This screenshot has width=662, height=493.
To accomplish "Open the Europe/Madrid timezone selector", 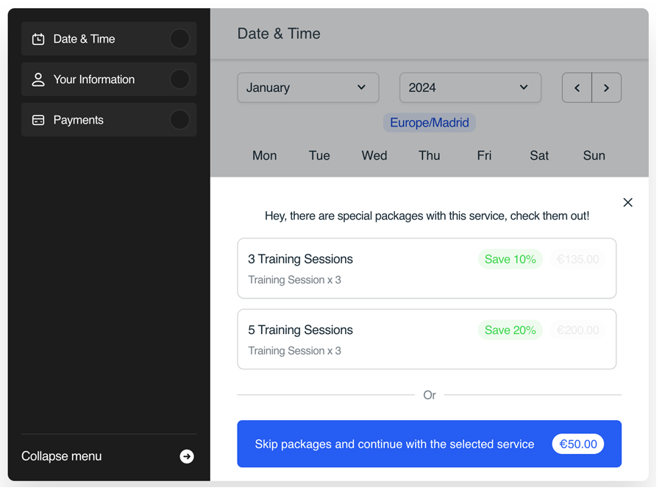I will click(x=430, y=123).
